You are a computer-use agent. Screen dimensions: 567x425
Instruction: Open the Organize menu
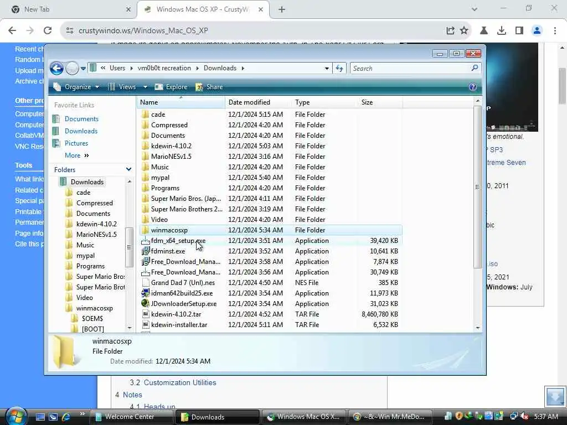click(76, 87)
